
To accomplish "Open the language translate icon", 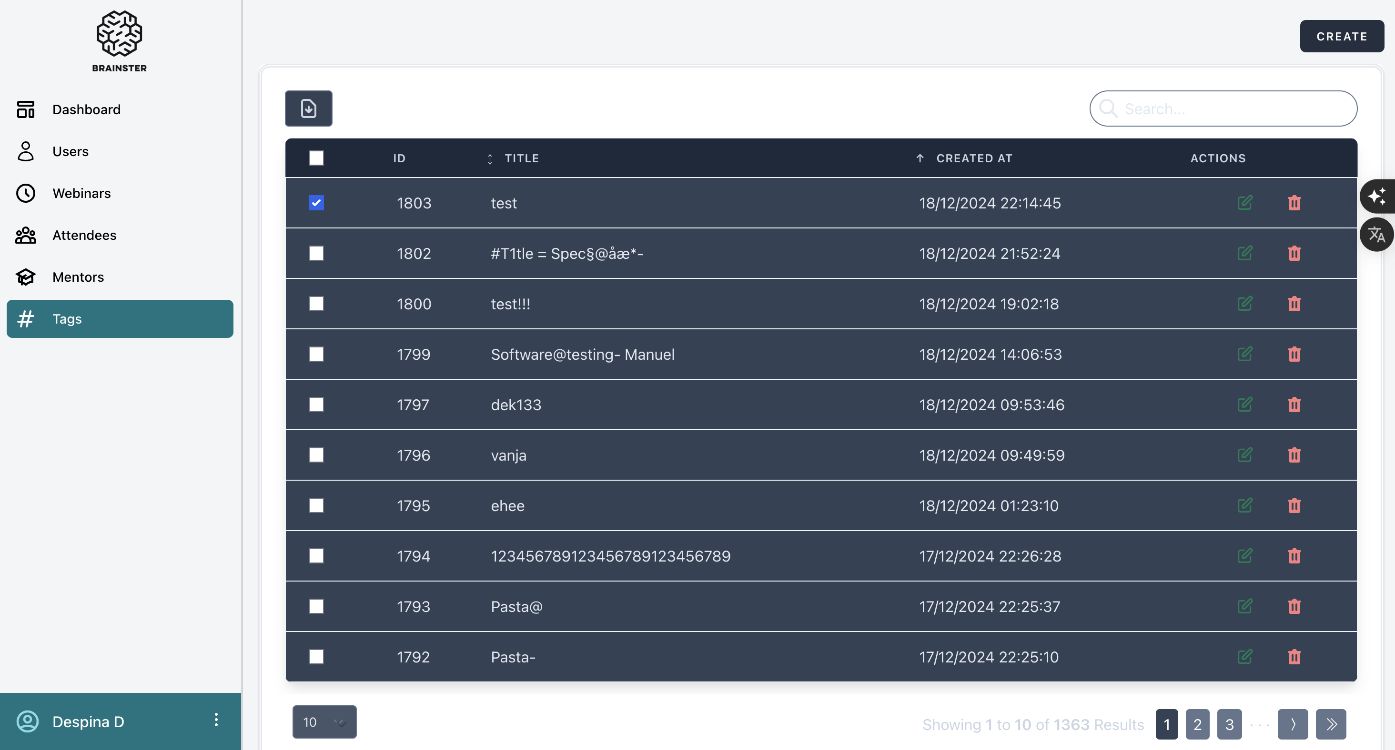I will point(1376,234).
